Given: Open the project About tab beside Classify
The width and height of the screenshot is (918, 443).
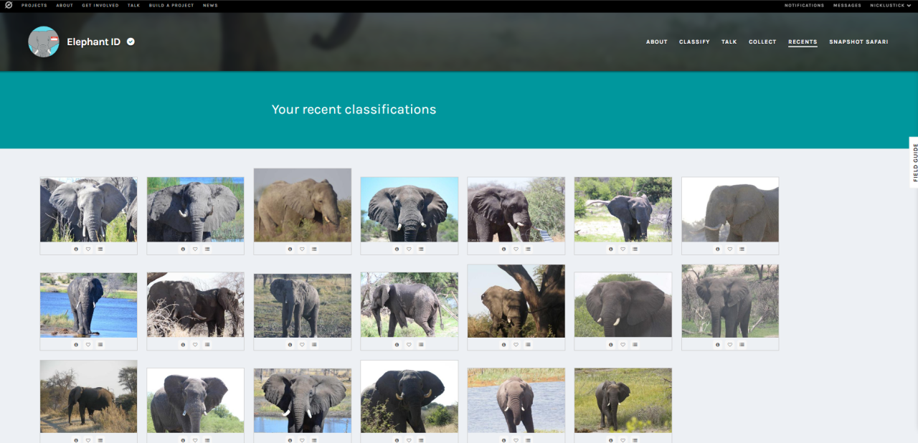Looking at the screenshot, I should tap(657, 42).
